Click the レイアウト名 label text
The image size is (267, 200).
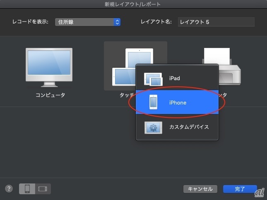coord(156,22)
